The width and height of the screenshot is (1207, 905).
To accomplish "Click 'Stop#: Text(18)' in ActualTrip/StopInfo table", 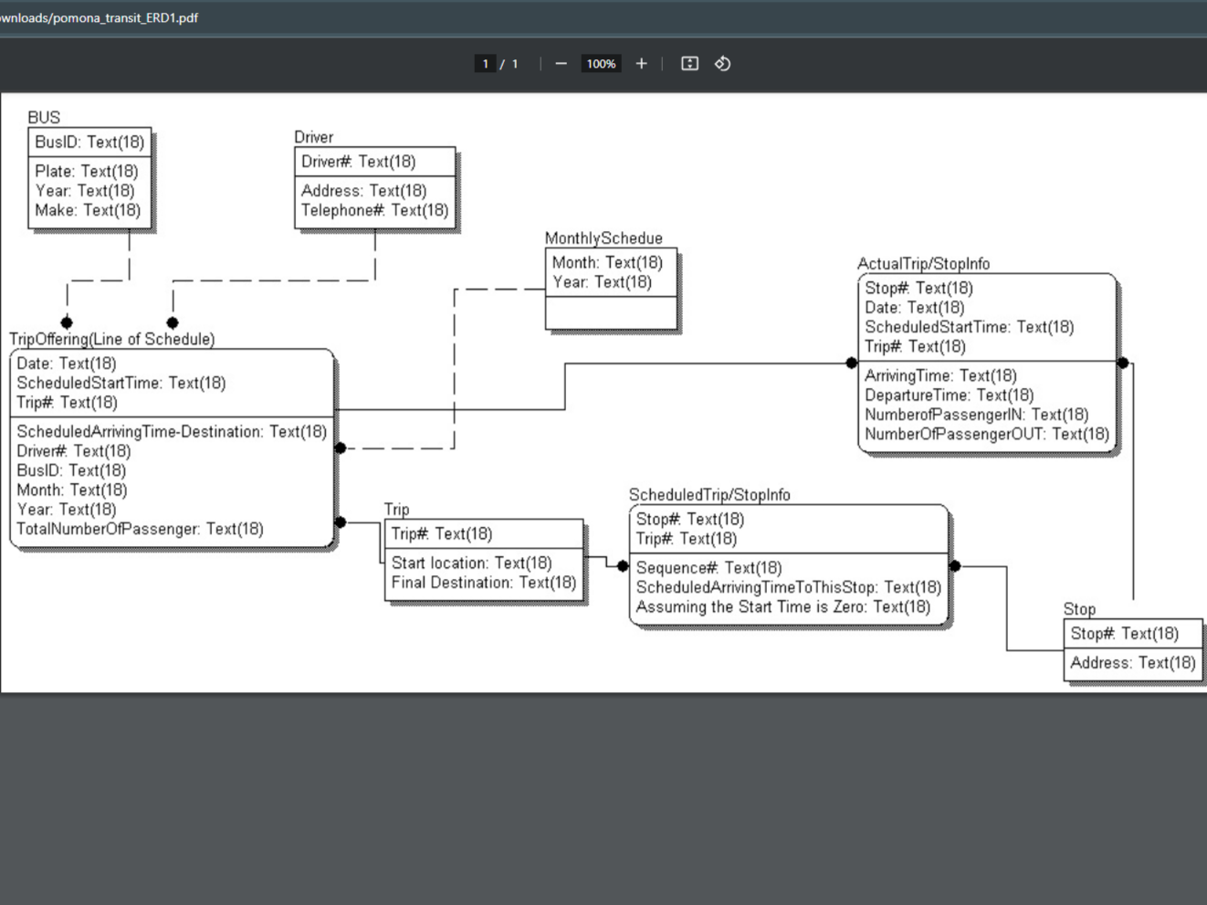I will (918, 289).
